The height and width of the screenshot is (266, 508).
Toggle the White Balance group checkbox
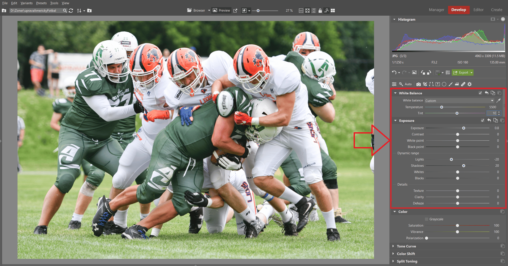[x=480, y=93]
